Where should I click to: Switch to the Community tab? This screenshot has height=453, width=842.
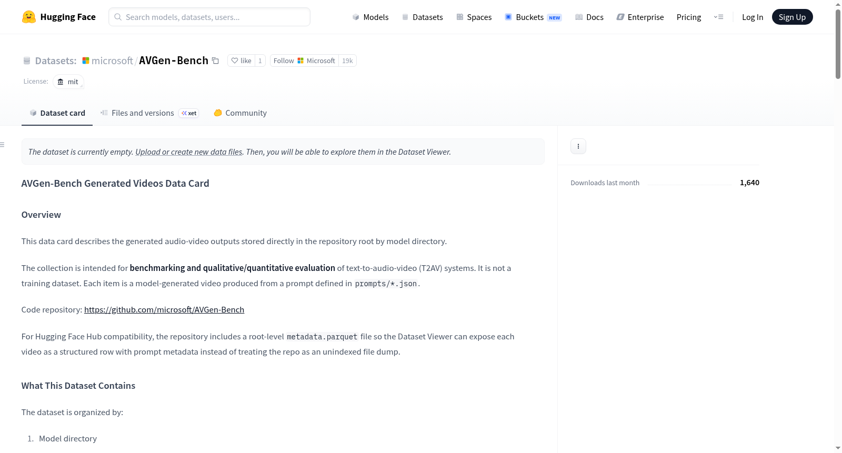click(x=240, y=113)
